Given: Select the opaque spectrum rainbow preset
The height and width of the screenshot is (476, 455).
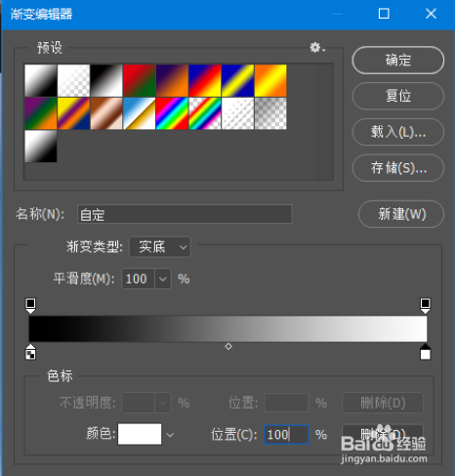Looking at the screenshot, I should pyautogui.click(x=172, y=113).
